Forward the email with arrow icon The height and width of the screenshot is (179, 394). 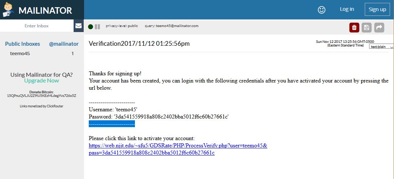[x=379, y=27]
